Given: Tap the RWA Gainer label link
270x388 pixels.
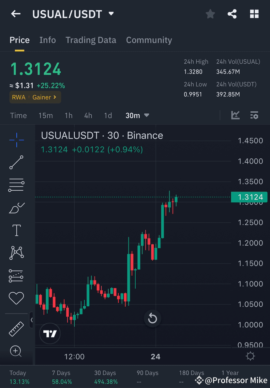Looking at the screenshot, I should point(35,97).
